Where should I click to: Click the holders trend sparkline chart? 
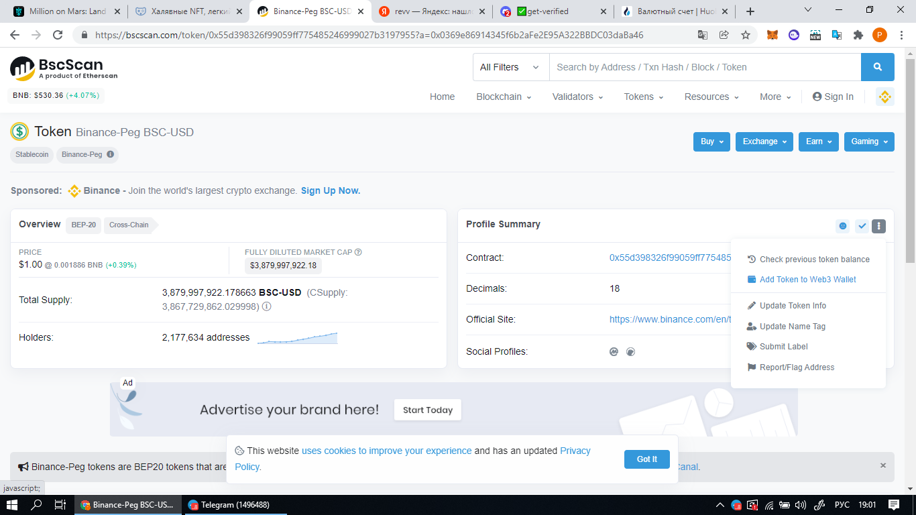297,338
